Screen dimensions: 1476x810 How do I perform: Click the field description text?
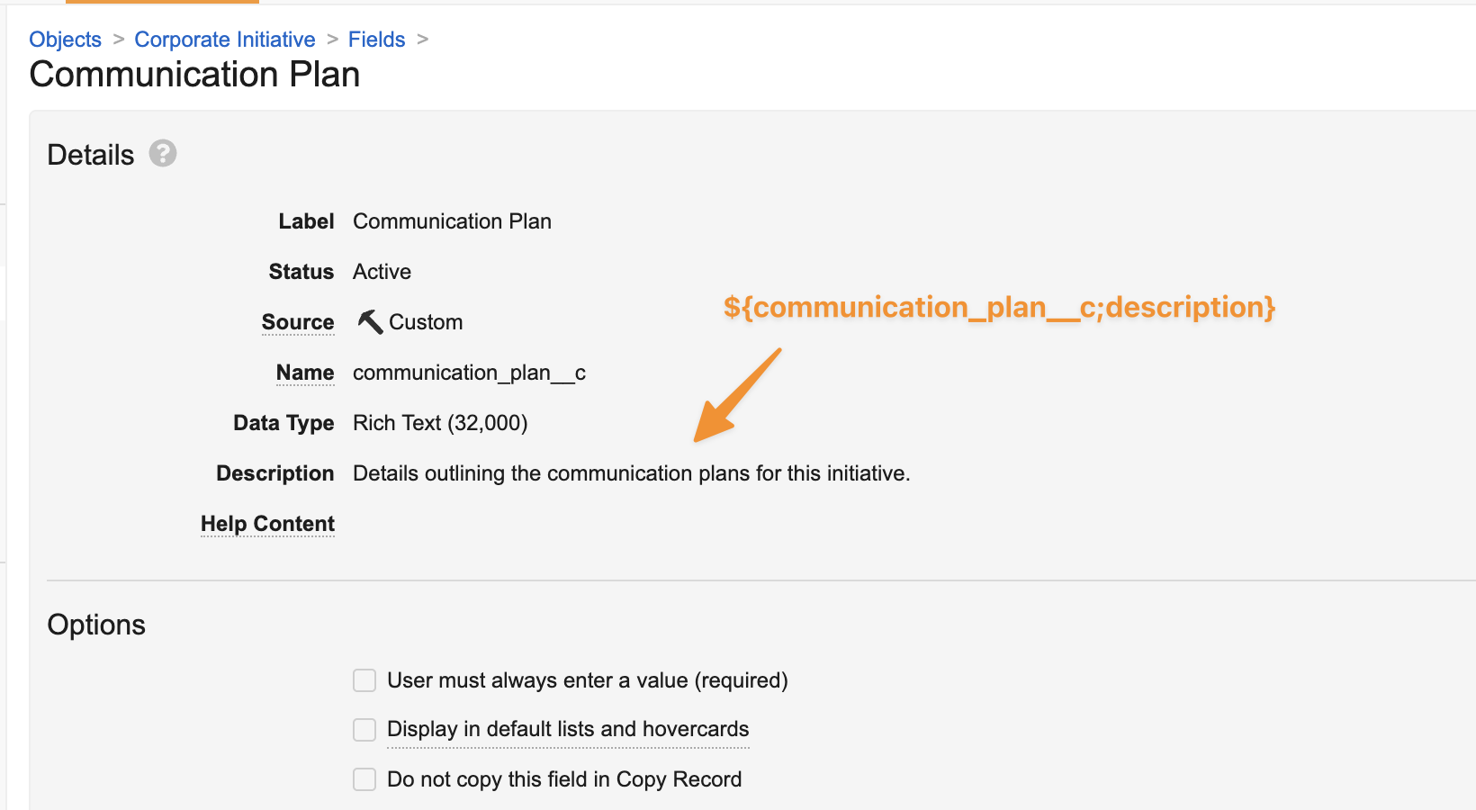(x=631, y=473)
